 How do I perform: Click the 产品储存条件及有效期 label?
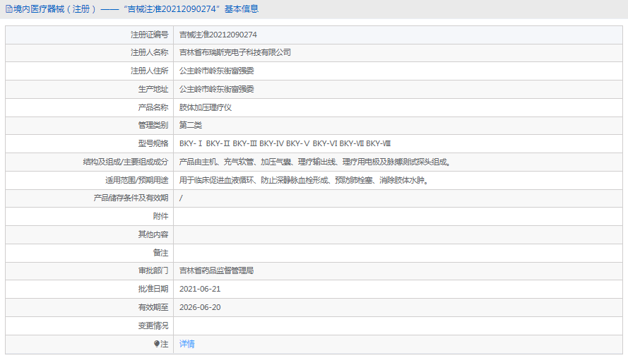tap(131, 198)
